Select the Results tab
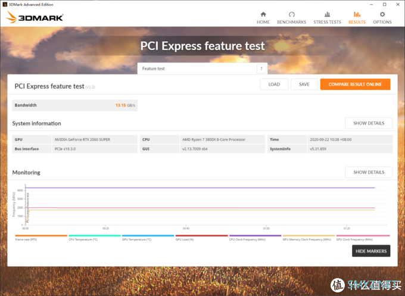This screenshot has width=405, height=296. tap(357, 18)
